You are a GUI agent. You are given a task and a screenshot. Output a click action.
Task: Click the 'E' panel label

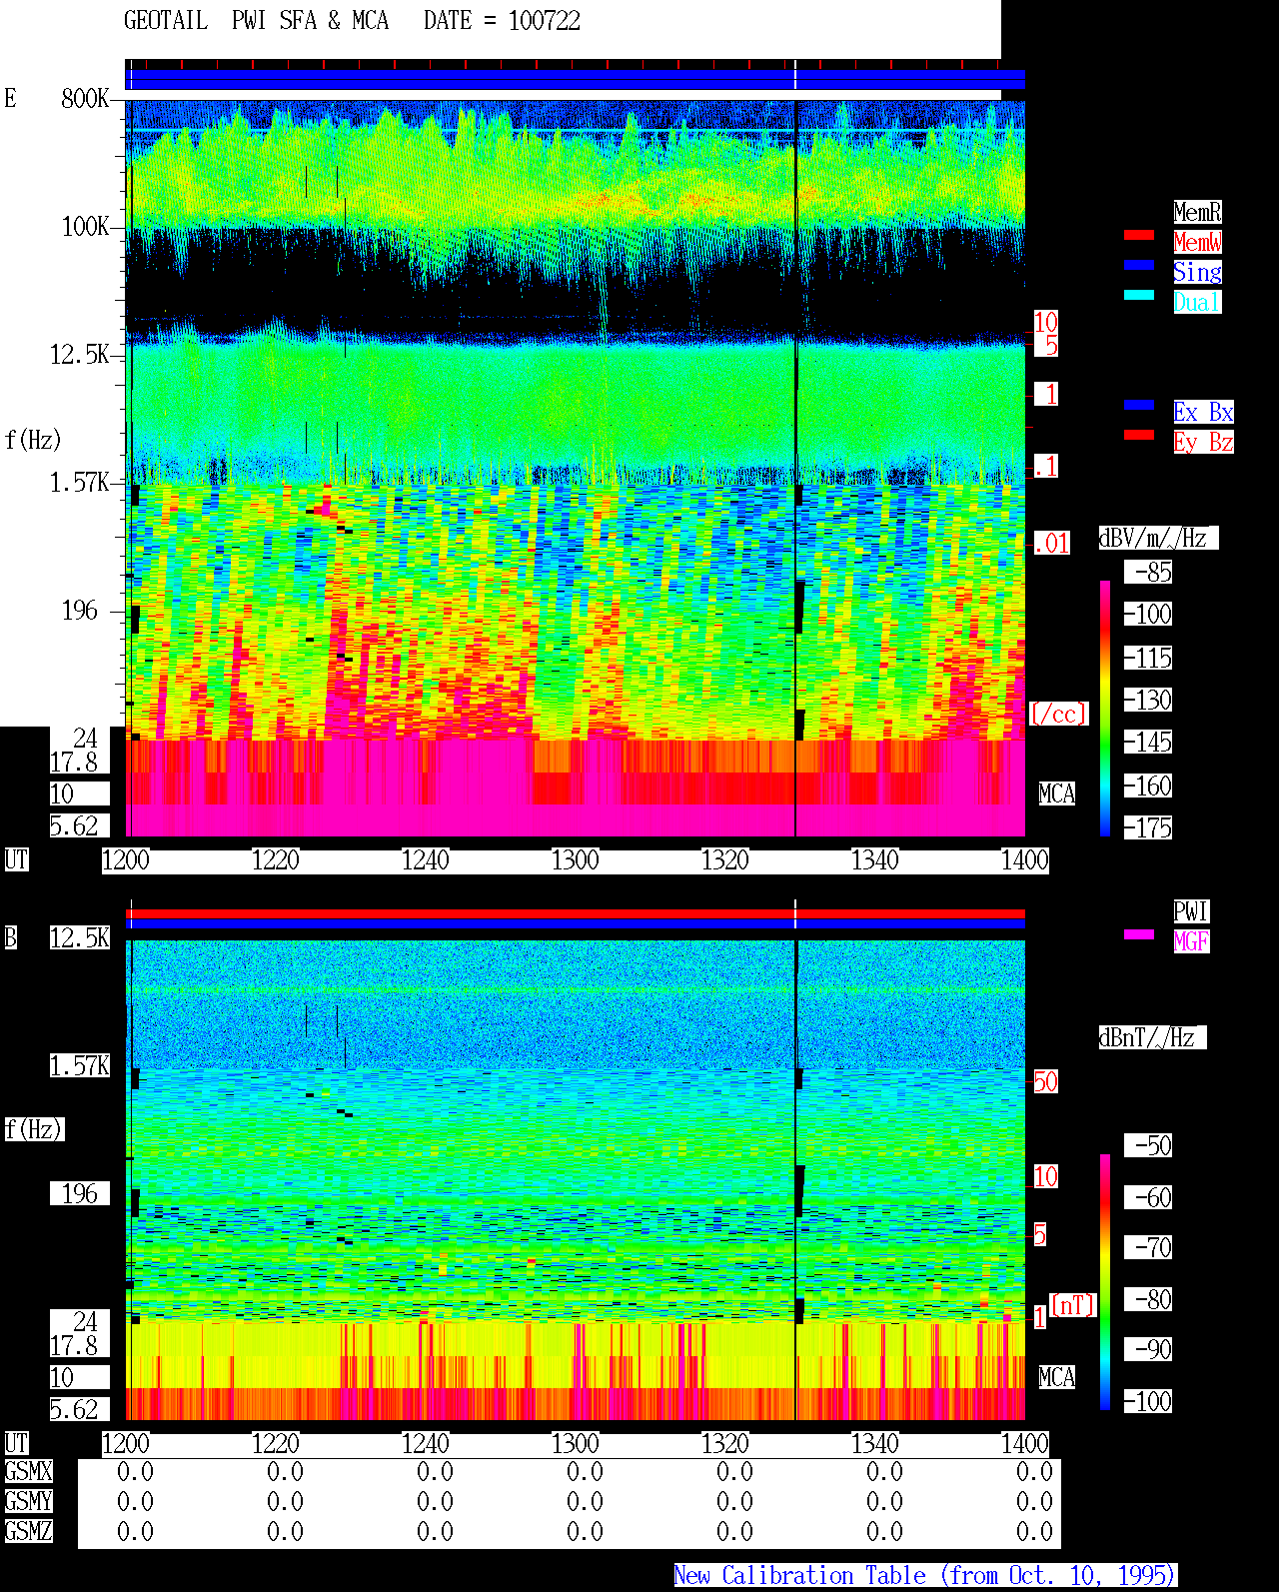point(10,98)
